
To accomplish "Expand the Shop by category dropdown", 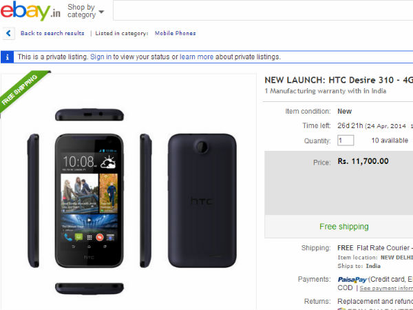I will [86, 11].
